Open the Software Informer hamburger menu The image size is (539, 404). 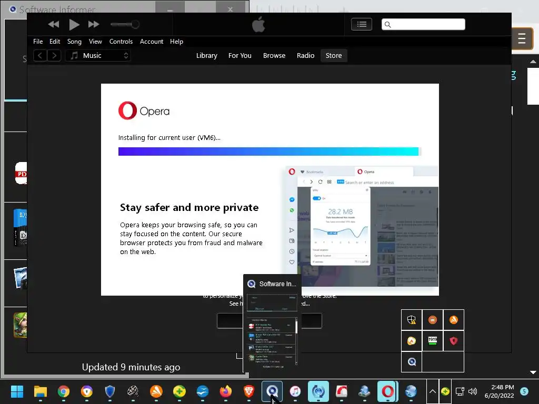(522, 38)
